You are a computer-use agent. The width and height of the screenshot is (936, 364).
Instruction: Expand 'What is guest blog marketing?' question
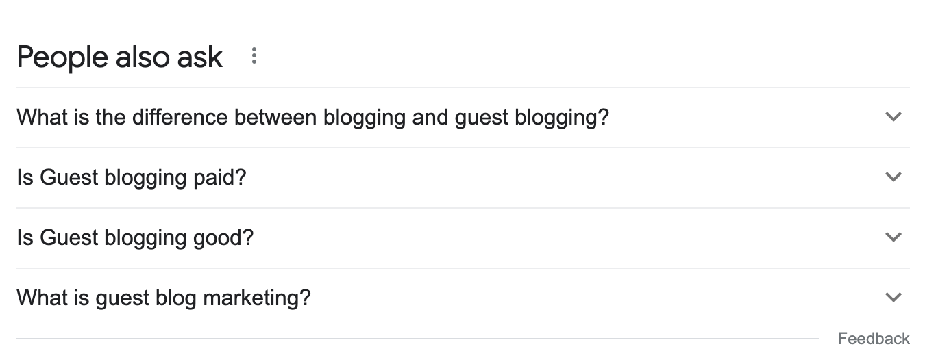(x=164, y=298)
